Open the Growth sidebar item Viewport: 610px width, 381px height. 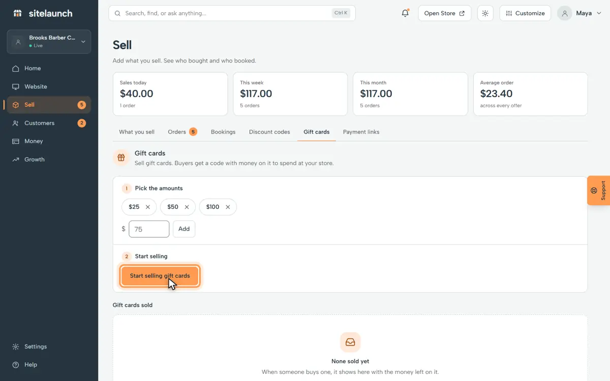pos(49,160)
